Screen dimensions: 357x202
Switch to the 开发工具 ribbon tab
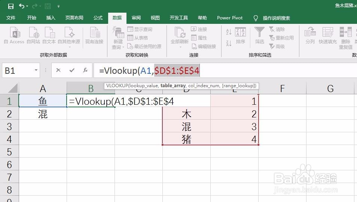click(x=179, y=18)
